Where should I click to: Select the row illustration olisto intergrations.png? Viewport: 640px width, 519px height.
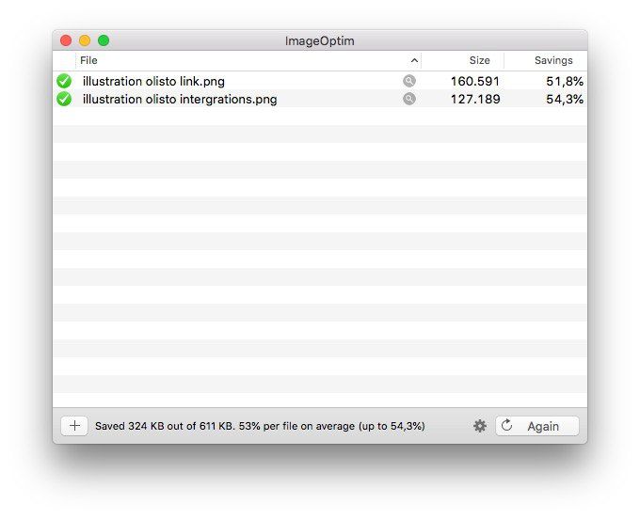pos(320,99)
